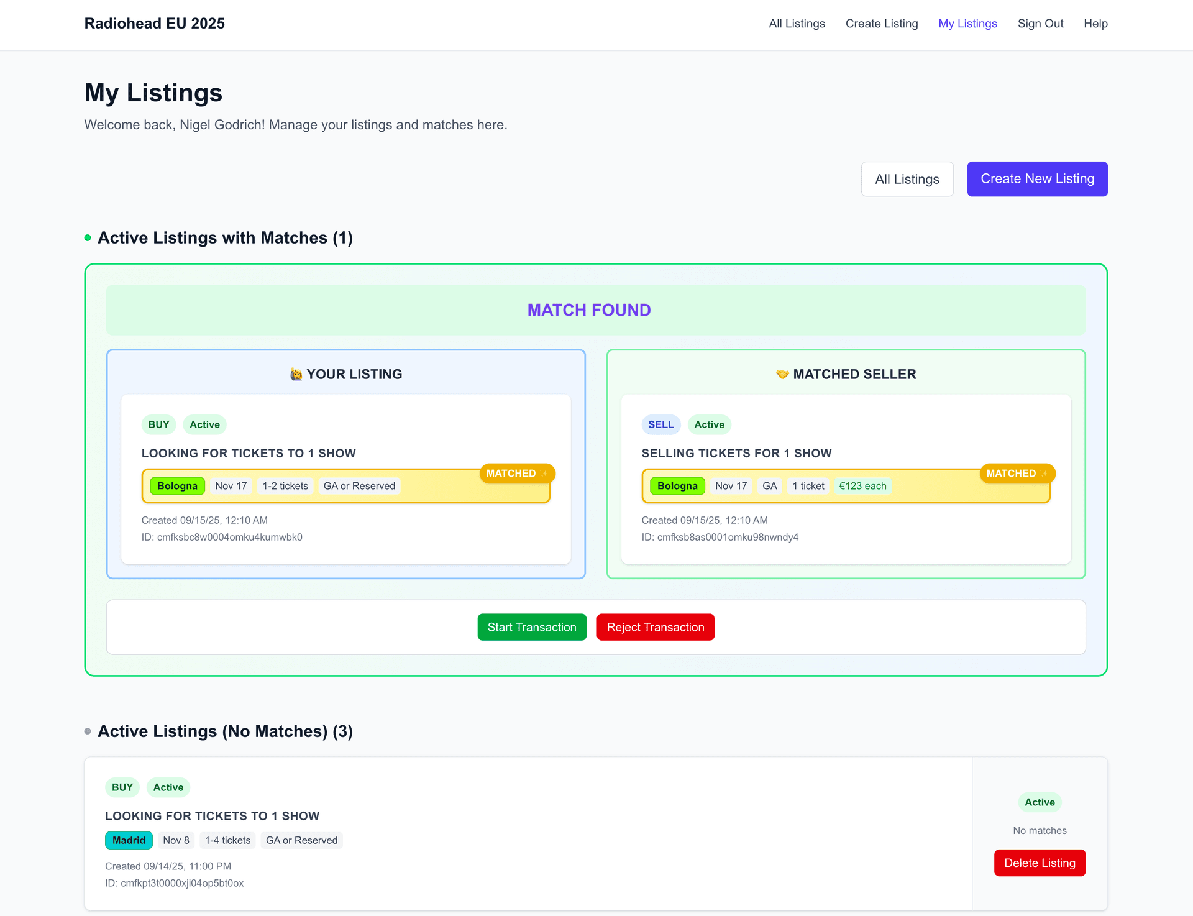Click the Welcome back, Nigel Godrich message
The width and height of the screenshot is (1193, 916).
[296, 125]
